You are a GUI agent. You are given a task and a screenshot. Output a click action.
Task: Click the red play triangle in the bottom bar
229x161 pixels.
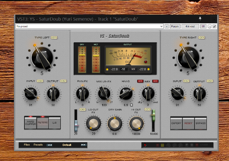[145, 145]
